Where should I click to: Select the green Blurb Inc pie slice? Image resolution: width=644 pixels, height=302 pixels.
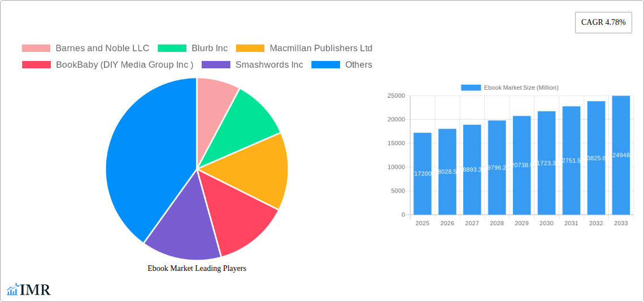(246, 123)
